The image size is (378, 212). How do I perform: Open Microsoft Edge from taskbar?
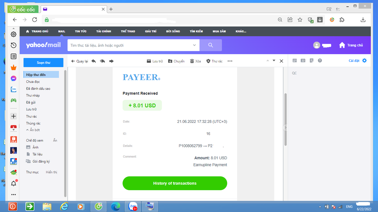point(115,207)
